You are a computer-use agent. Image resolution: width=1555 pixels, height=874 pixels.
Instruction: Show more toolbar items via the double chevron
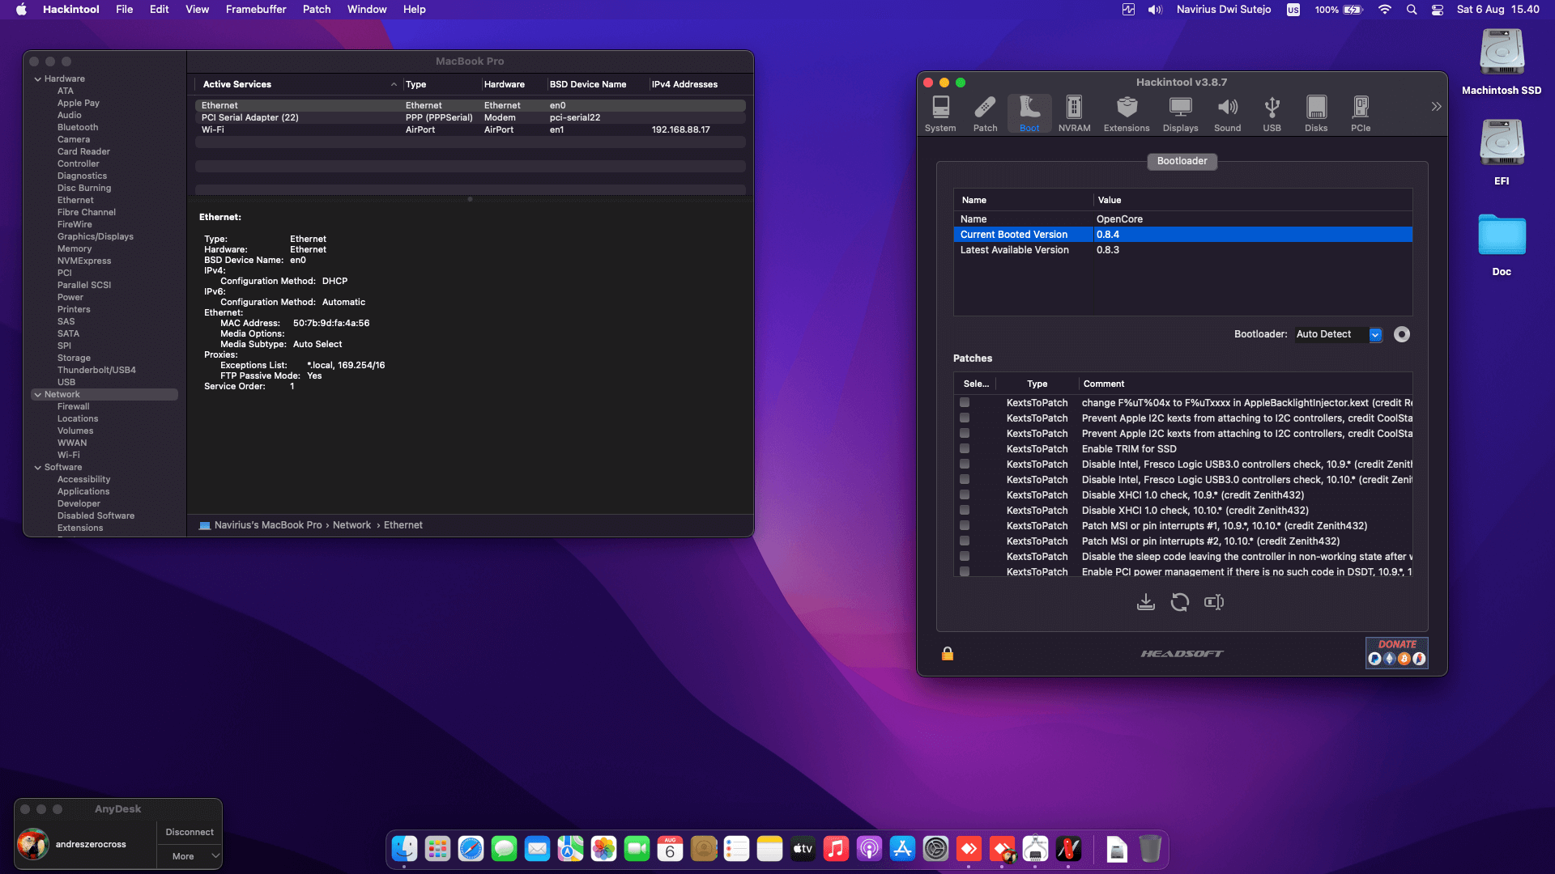click(1436, 107)
